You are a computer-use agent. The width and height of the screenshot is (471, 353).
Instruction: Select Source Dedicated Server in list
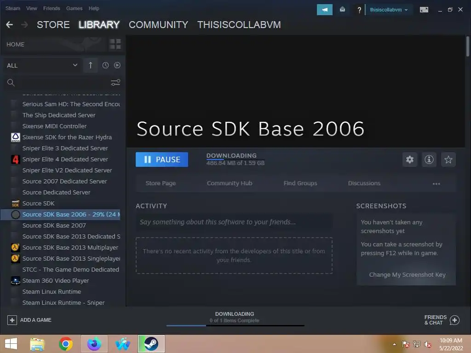[x=56, y=192]
